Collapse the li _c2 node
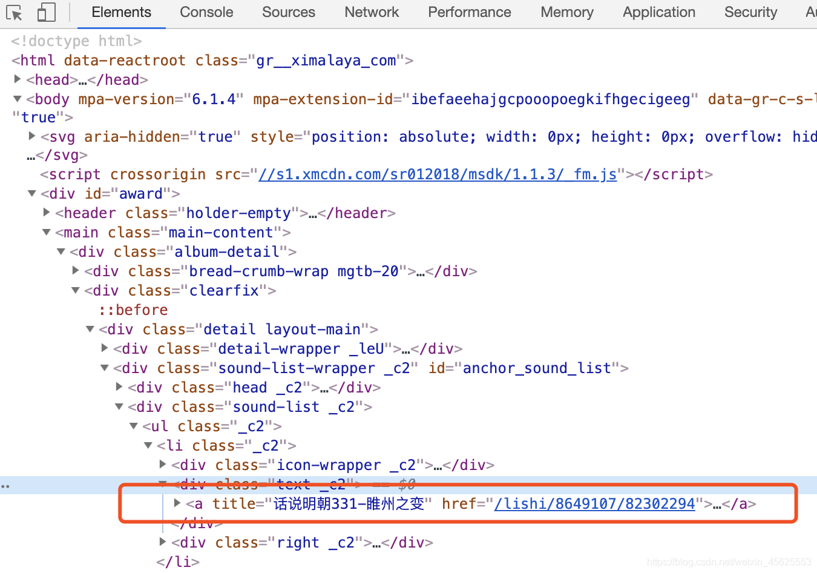817x573 pixels. coord(148,445)
